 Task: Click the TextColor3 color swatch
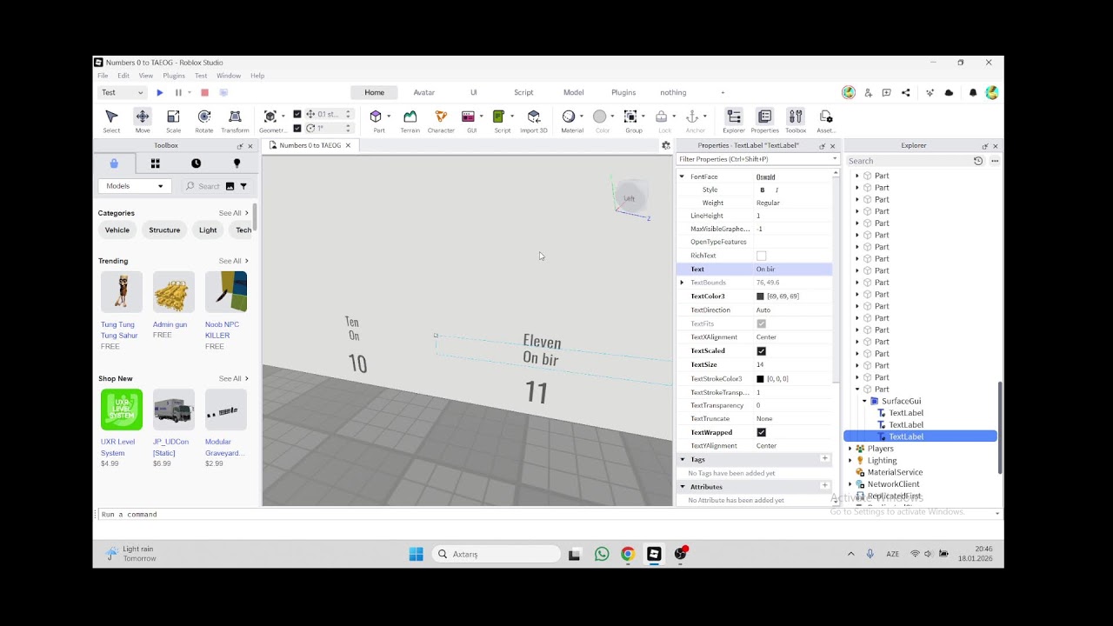pos(761,296)
